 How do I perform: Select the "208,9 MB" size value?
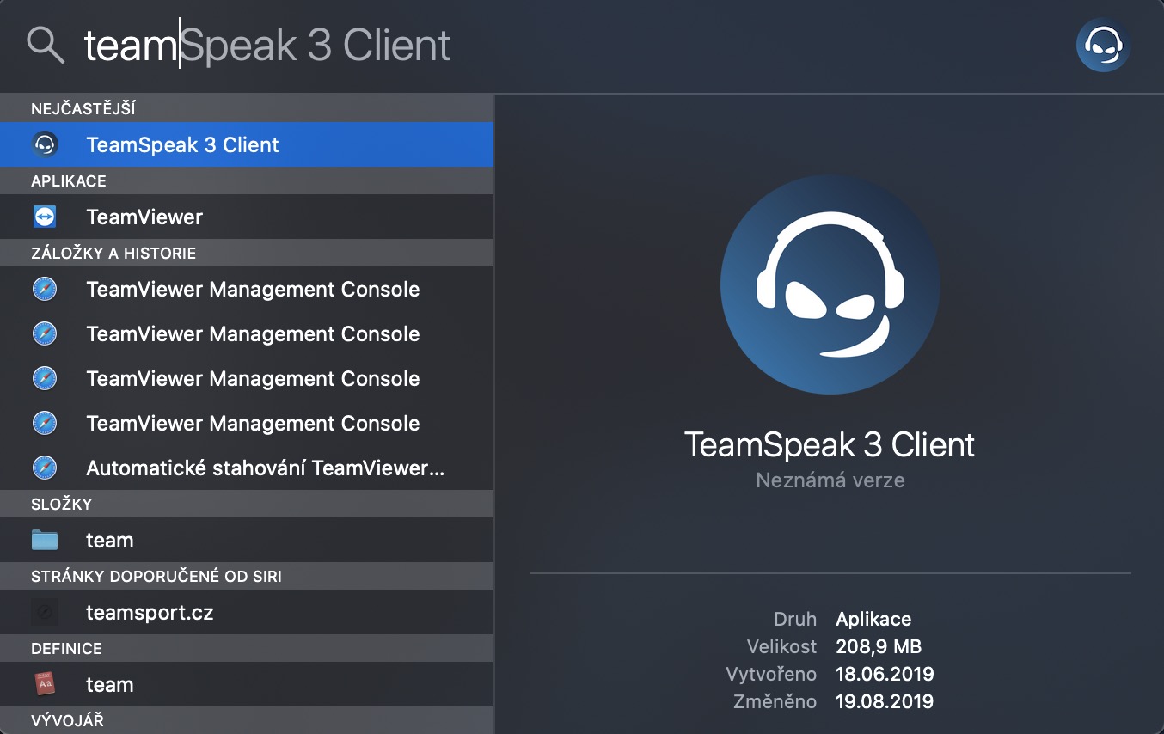click(x=879, y=646)
